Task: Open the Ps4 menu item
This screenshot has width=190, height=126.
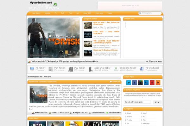Action: coord(70,13)
